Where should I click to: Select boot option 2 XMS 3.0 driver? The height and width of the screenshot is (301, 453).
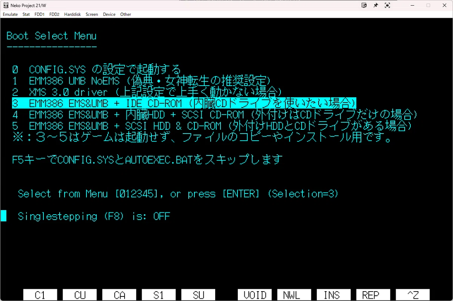147,92
